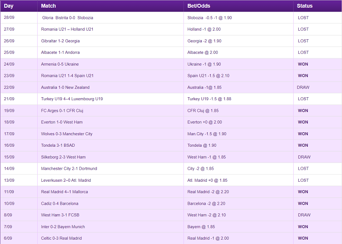This screenshot has width=342, height=244.
Task: Click LOST status for Turkey U19 row
Action: click(304, 99)
